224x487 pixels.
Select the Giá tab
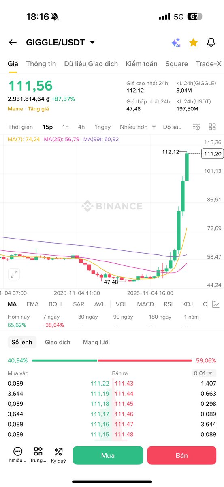(x=13, y=64)
